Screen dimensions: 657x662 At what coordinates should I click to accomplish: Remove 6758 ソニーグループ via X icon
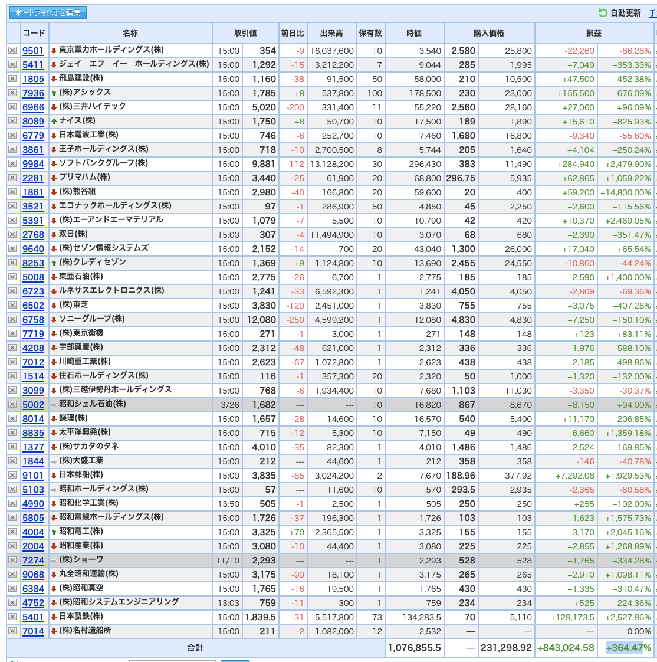tap(12, 319)
